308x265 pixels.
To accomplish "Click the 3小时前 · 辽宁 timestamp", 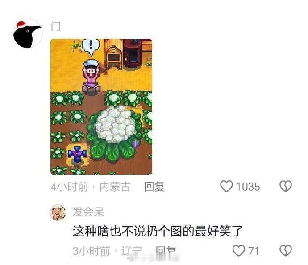I will tap(107, 251).
